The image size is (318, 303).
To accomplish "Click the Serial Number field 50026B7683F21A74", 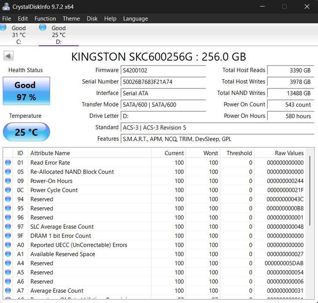I will coord(163,82).
